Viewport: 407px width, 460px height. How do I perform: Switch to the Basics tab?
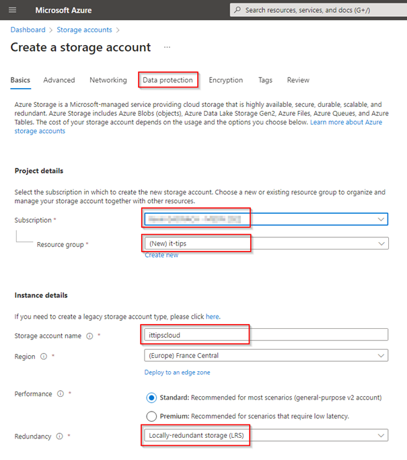click(20, 80)
